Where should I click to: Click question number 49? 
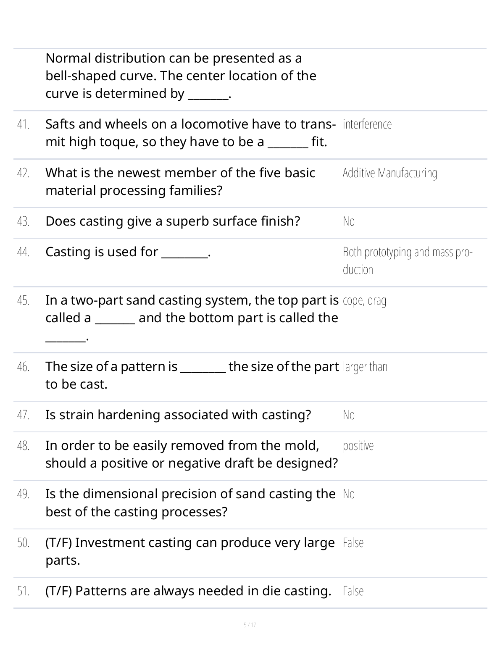(x=24, y=494)
